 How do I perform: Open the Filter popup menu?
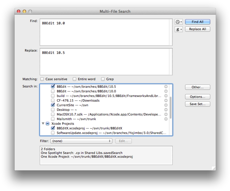point(81,141)
